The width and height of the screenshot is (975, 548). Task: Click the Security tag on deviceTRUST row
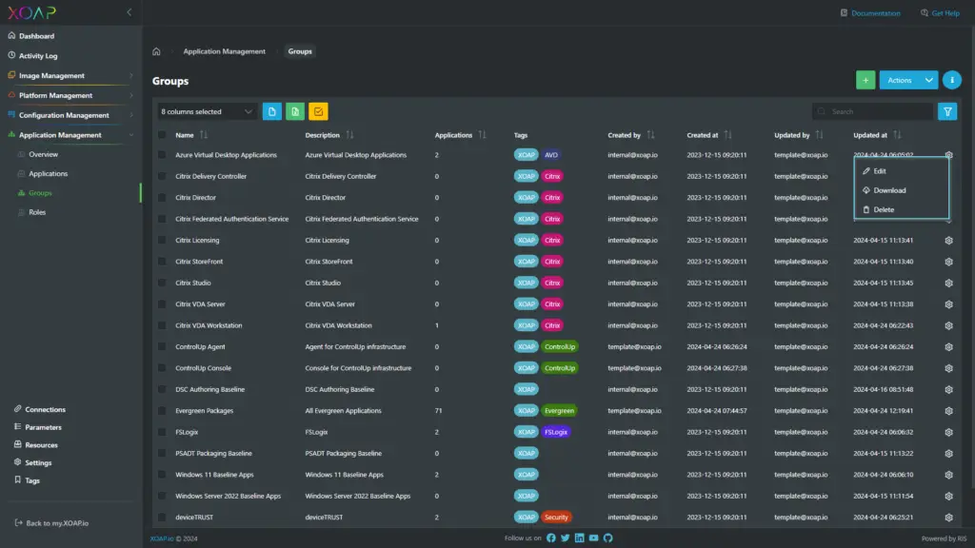click(556, 517)
